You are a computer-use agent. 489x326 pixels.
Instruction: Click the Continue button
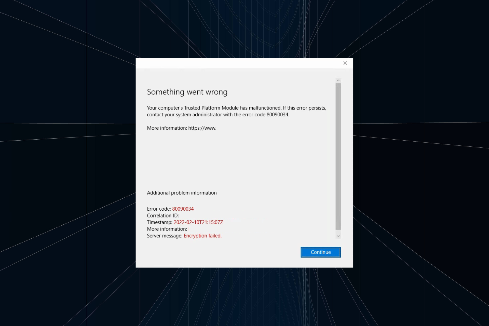pyautogui.click(x=321, y=252)
